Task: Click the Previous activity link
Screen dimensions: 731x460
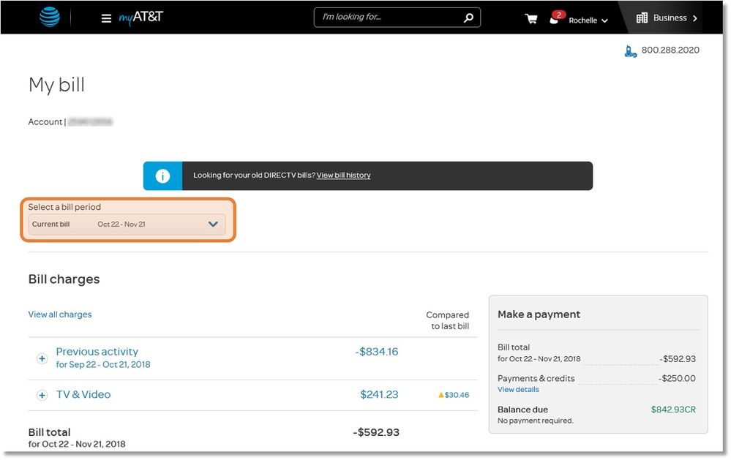Action: [97, 352]
